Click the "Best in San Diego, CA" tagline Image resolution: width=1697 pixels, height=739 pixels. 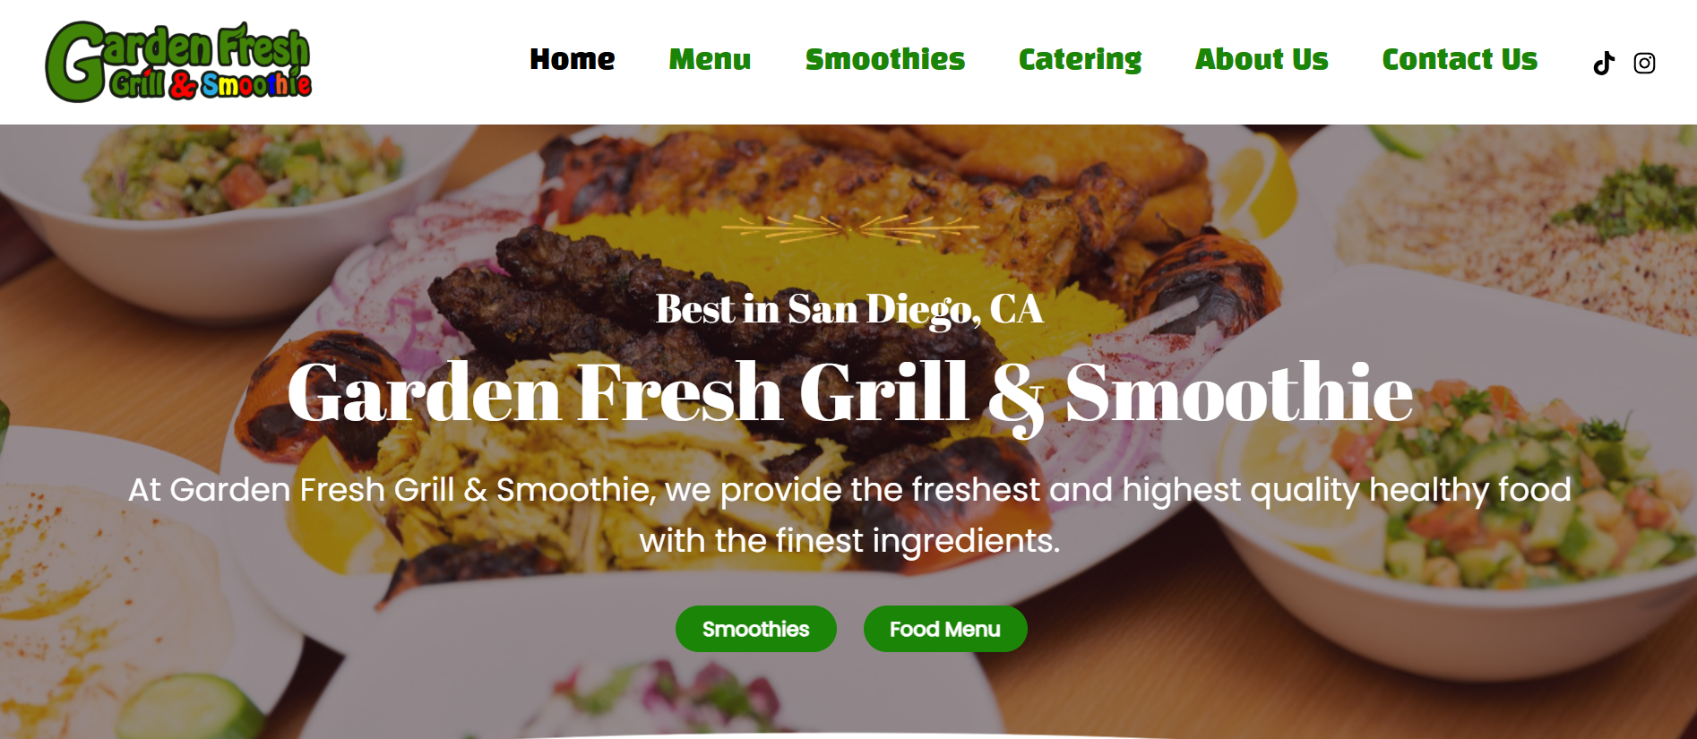click(x=849, y=310)
